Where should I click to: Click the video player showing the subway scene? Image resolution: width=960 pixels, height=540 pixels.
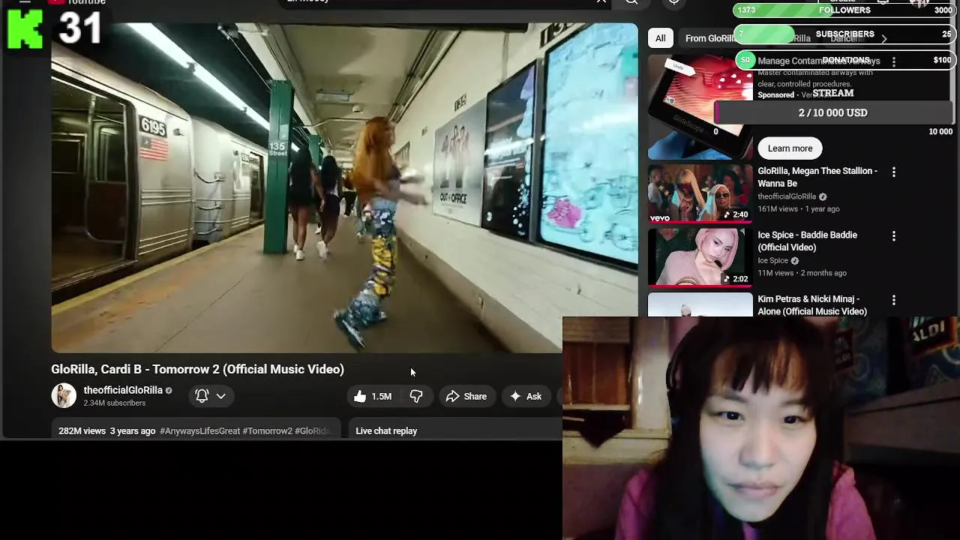click(344, 187)
